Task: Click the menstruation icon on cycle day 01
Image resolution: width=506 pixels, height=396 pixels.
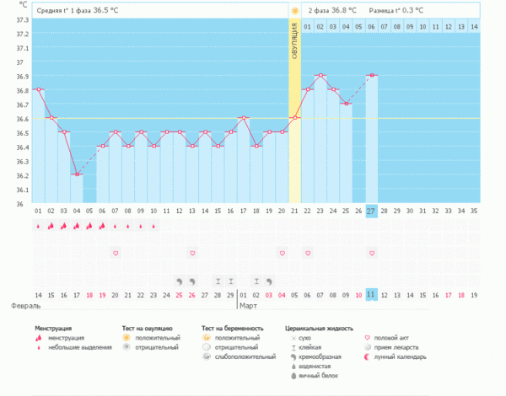Action: point(39,226)
